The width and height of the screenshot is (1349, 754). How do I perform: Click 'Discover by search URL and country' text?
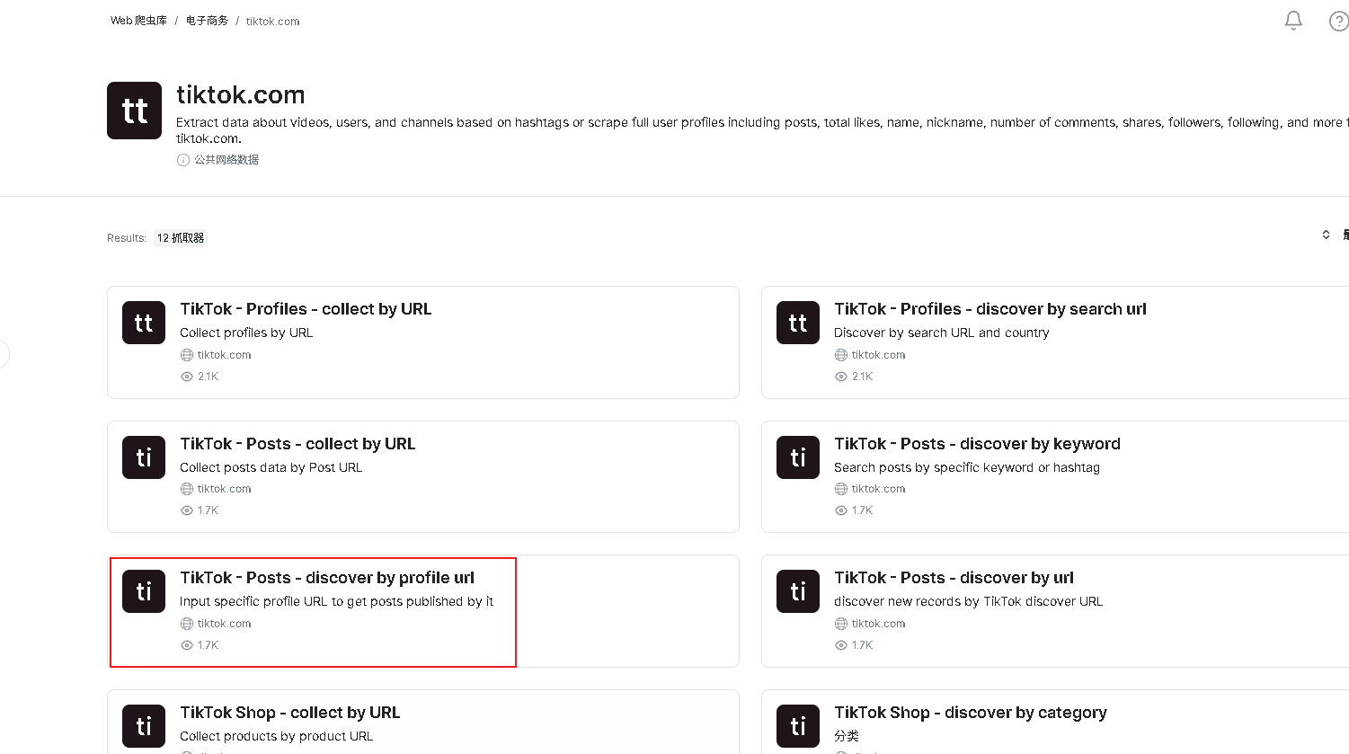click(x=942, y=333)
